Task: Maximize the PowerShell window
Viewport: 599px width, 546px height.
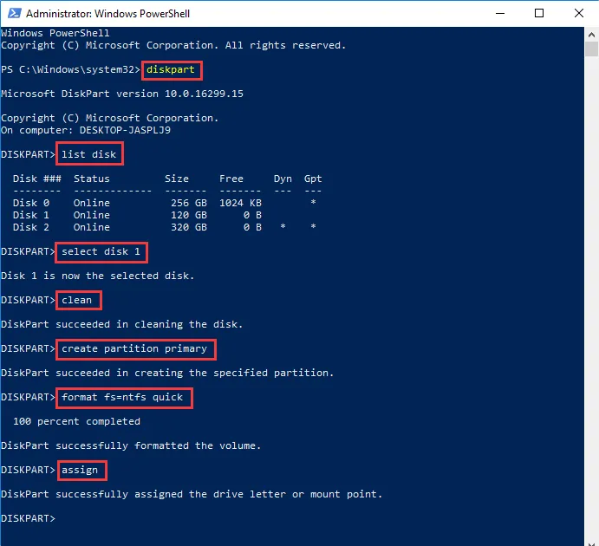Action: click(x=539, y=13)
